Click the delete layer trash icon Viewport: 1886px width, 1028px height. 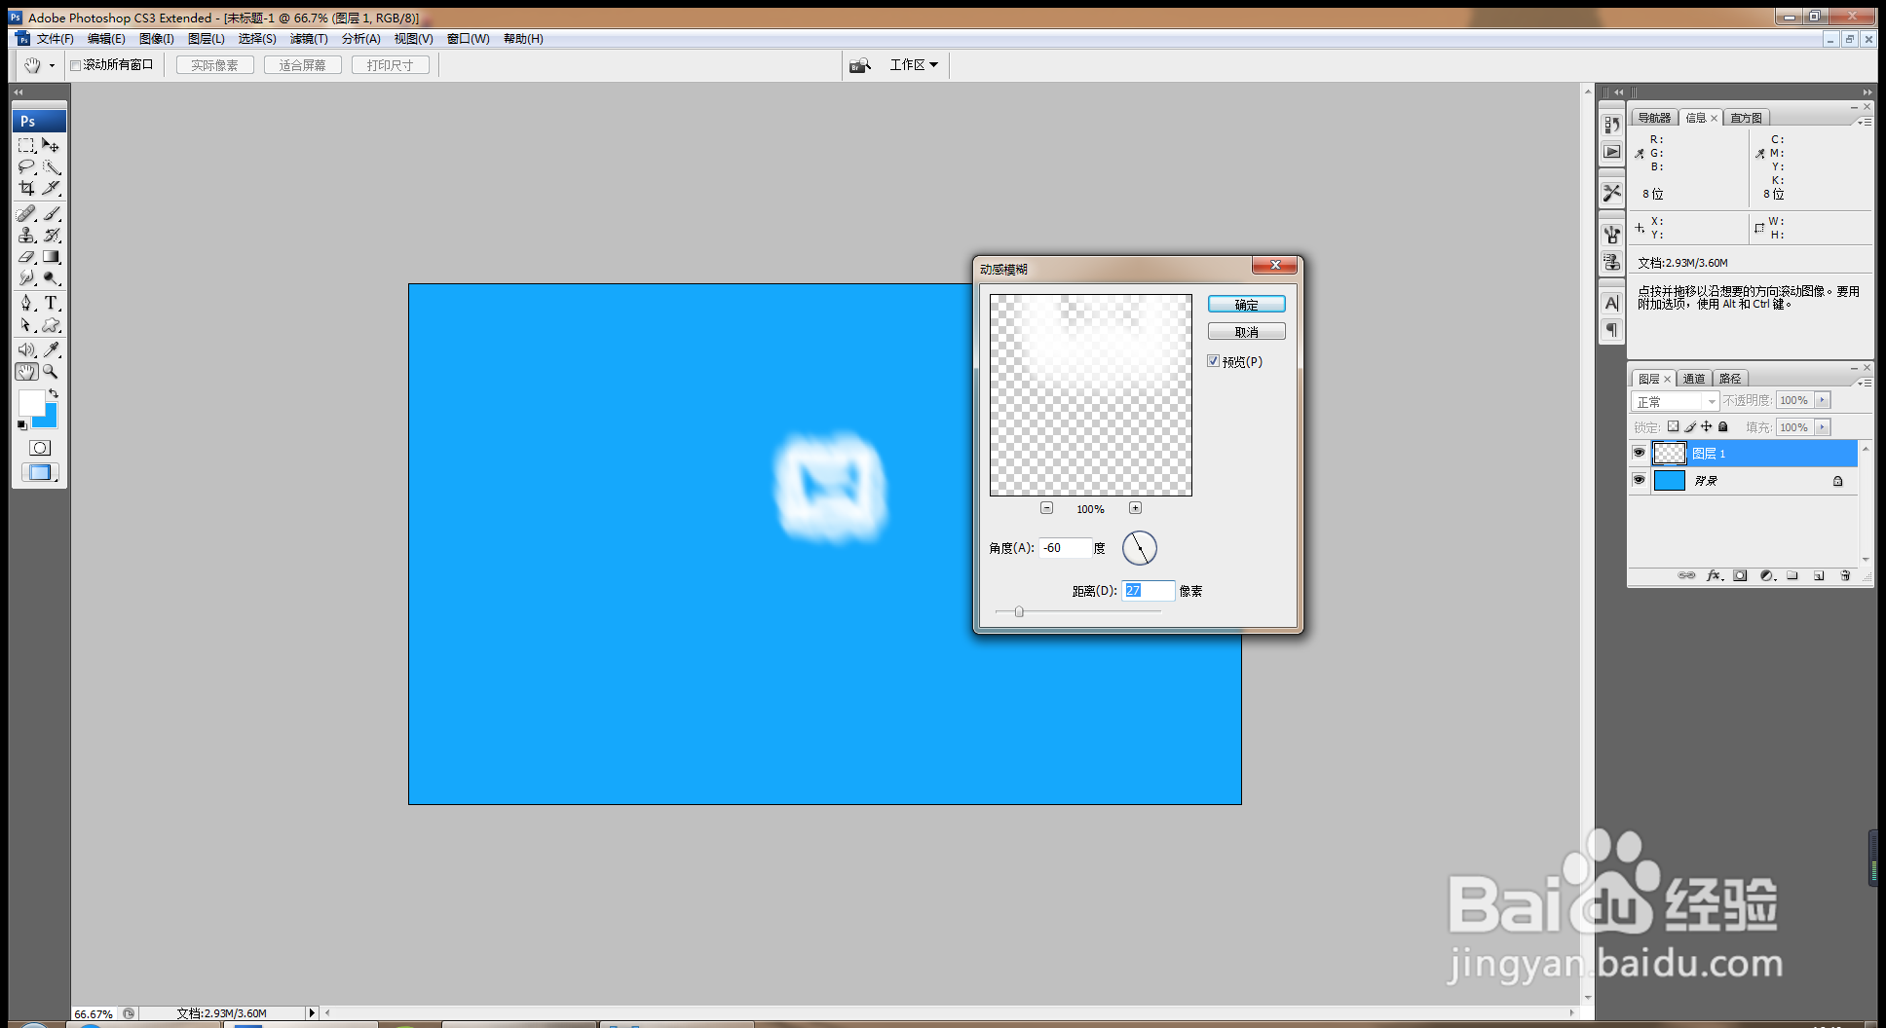click(x=1845, y=575)
